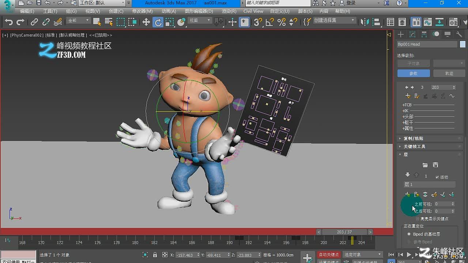This screenshot has width=468, height=263.
Task: Open the Create command panel tab
Action: coord(401,34)
